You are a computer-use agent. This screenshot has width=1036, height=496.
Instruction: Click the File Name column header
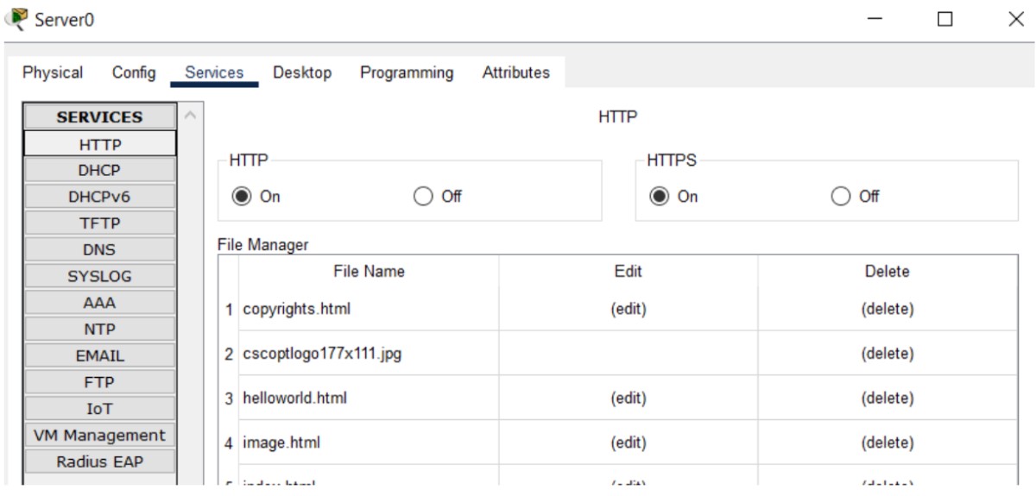click(x=369, y=272)
